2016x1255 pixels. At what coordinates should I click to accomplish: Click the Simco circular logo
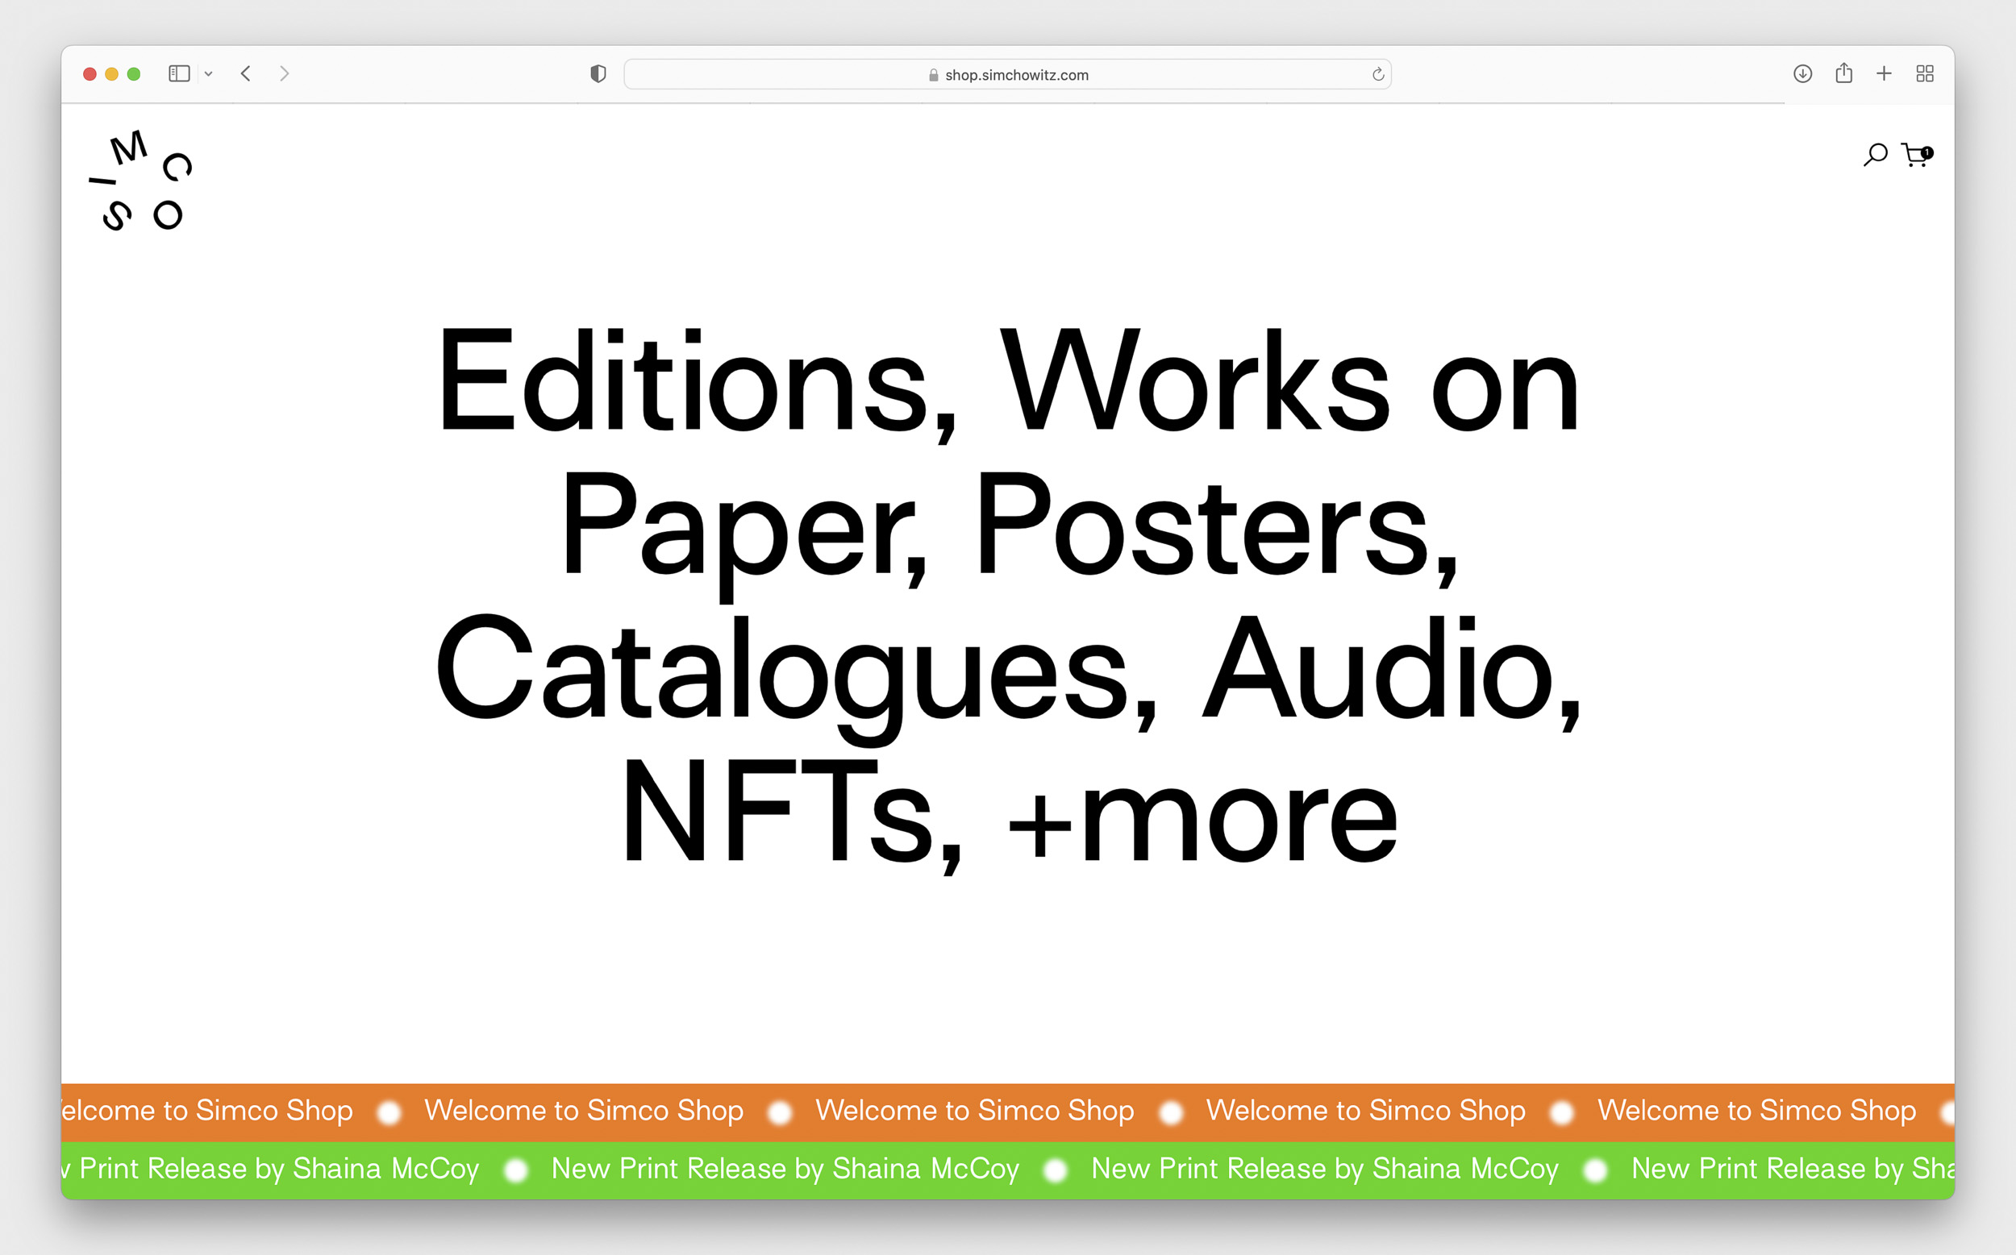(141, 181)
